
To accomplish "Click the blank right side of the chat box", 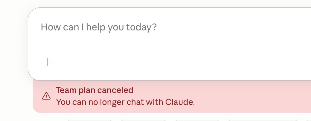I will pos(254,45).
